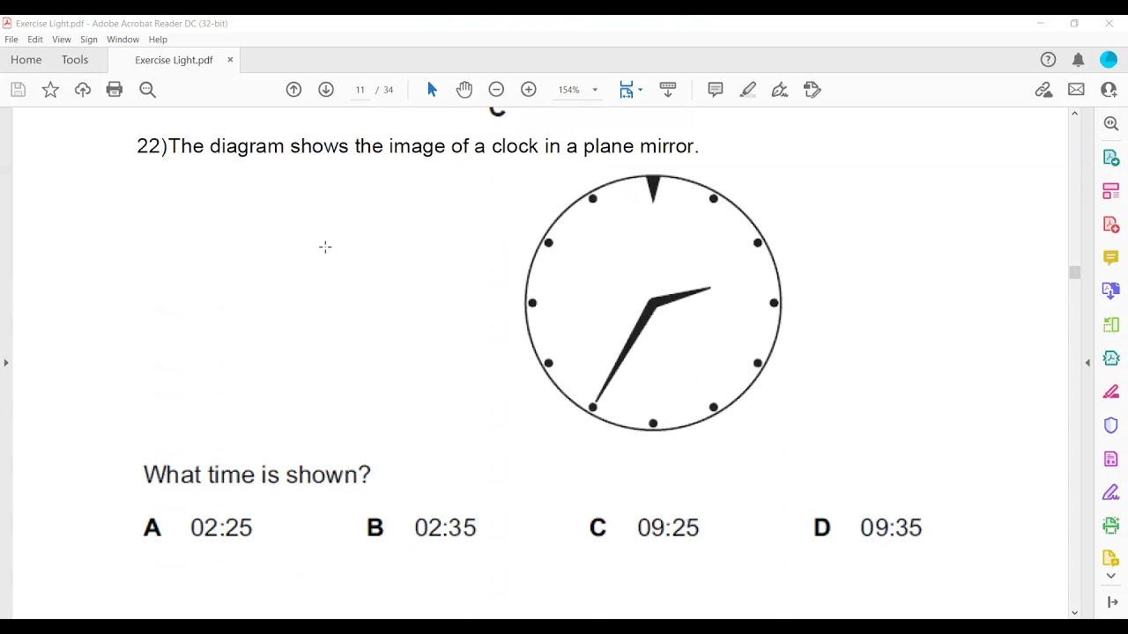Open green printer tool in right pane
The width and height of the screenshot is (1128, 634).
(1111, 526)
